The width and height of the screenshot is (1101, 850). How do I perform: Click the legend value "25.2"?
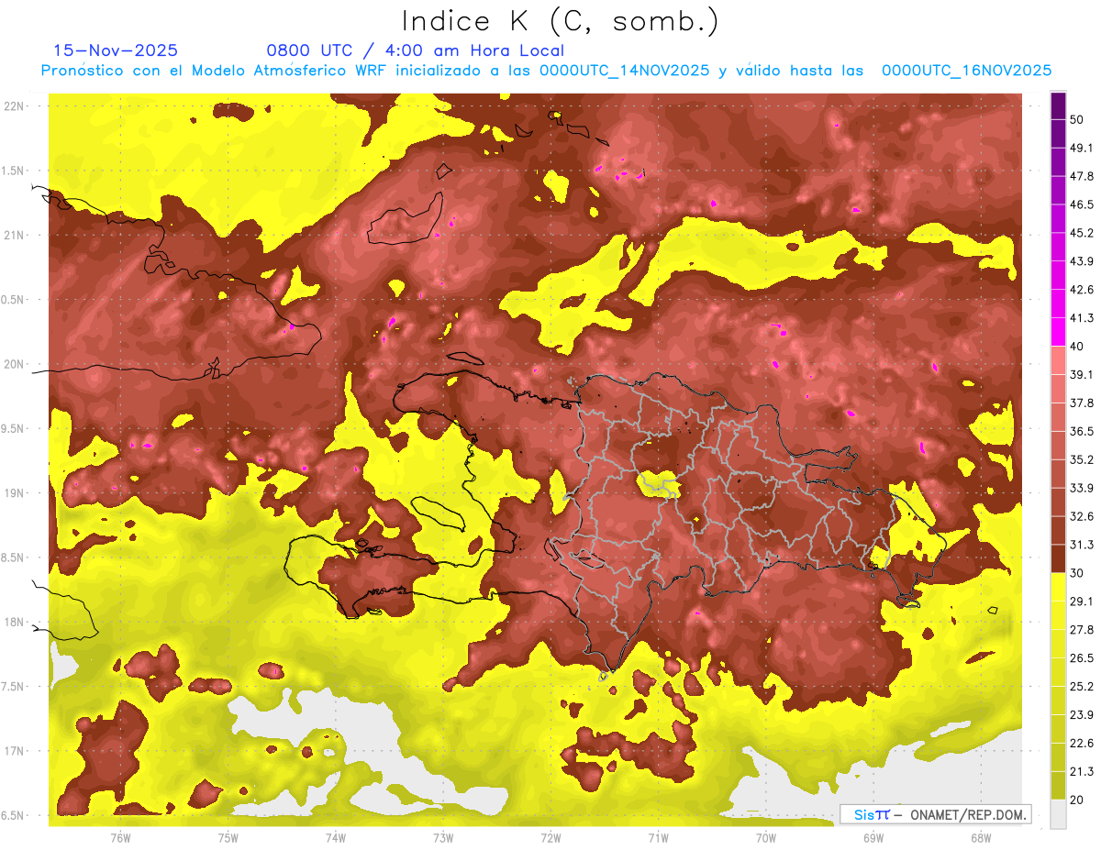click(1081, 686)
